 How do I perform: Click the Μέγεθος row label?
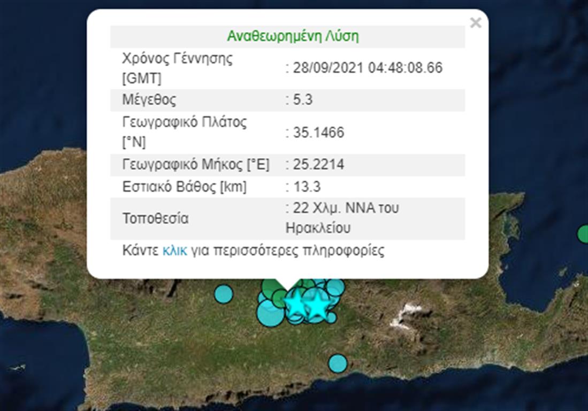(x=149, y=100)
